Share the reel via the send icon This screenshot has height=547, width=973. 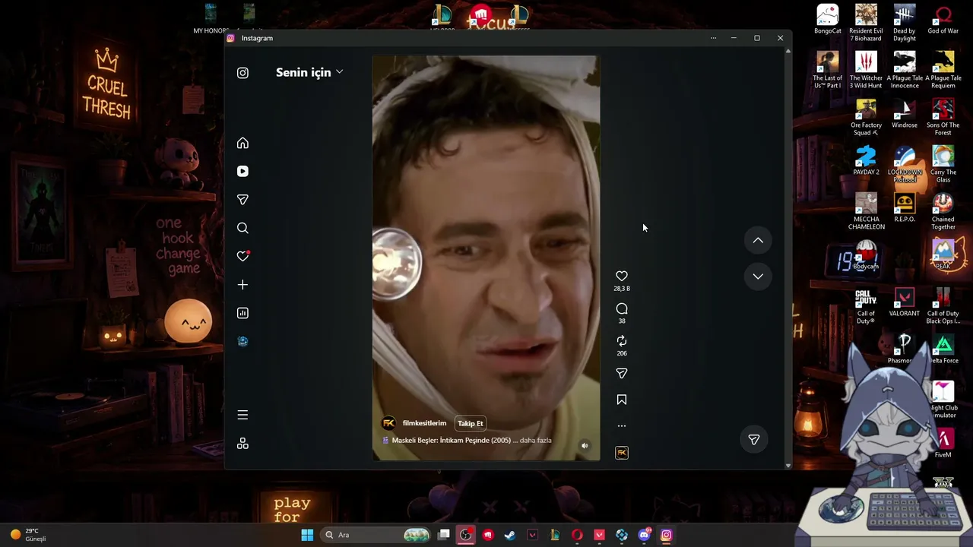point(622,373)
